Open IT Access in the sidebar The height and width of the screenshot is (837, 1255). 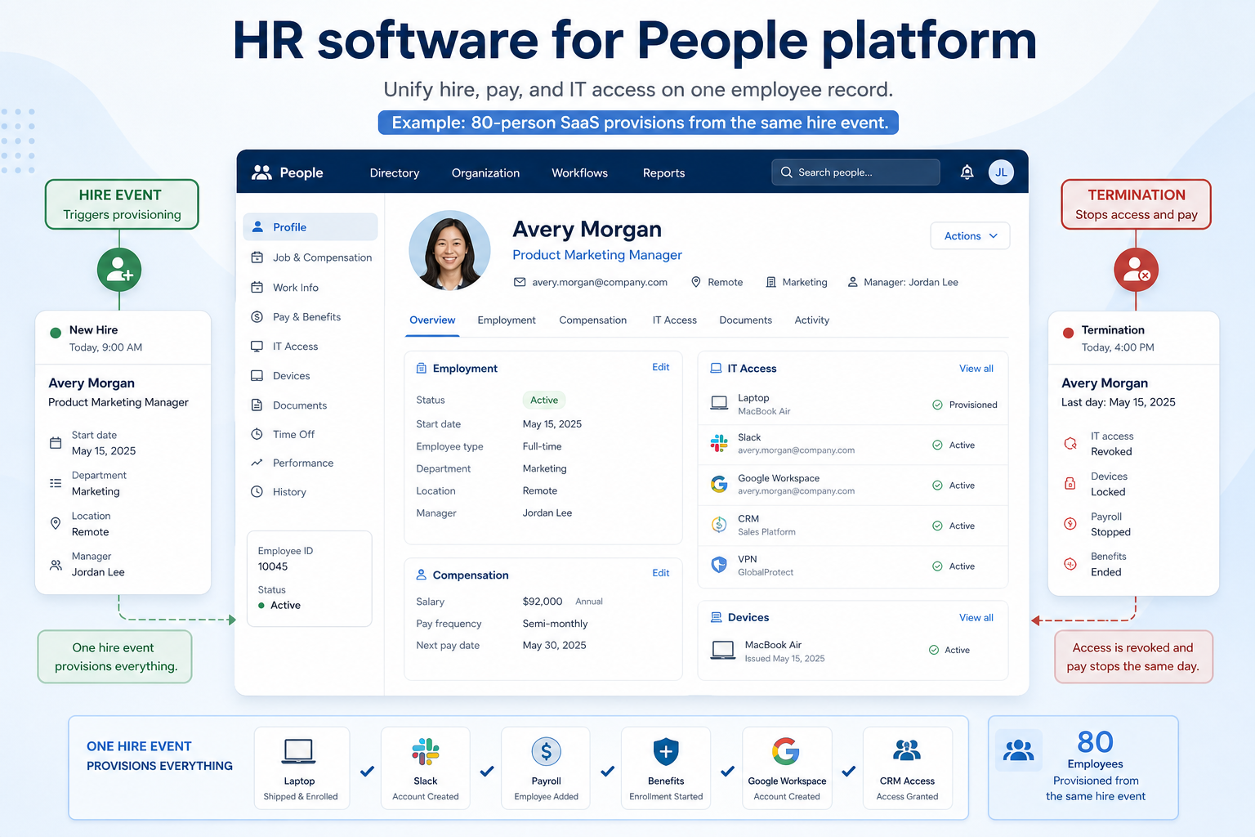coord(310,347)
